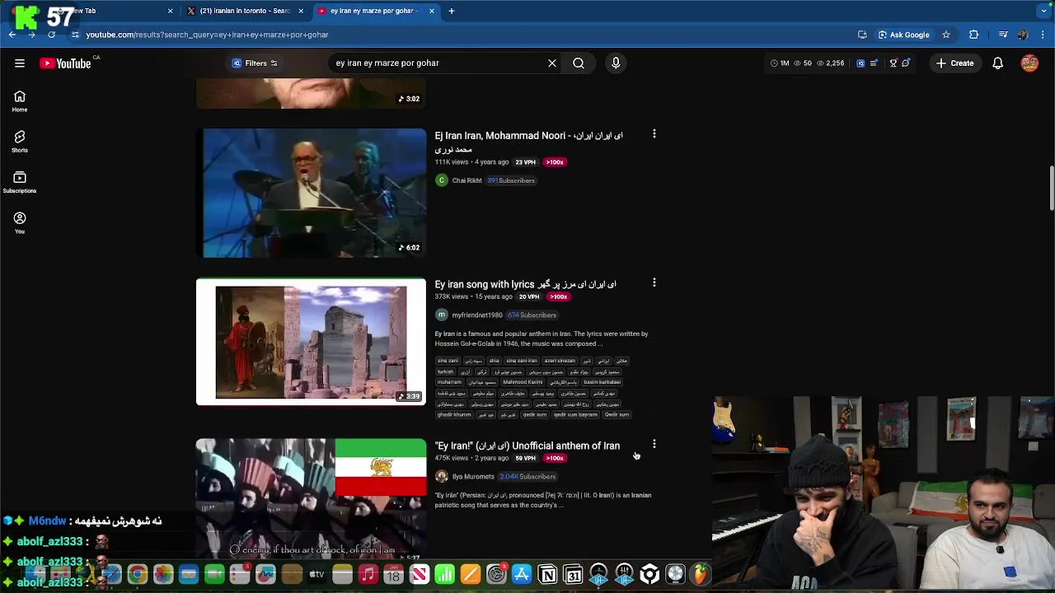Open the YouTube notifications bell

click(997, 63)
